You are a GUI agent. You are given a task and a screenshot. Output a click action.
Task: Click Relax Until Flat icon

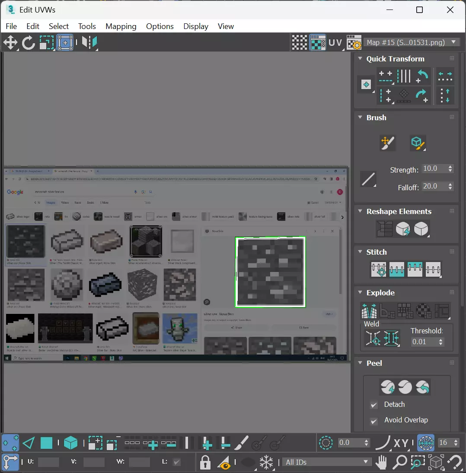[402, 229]
